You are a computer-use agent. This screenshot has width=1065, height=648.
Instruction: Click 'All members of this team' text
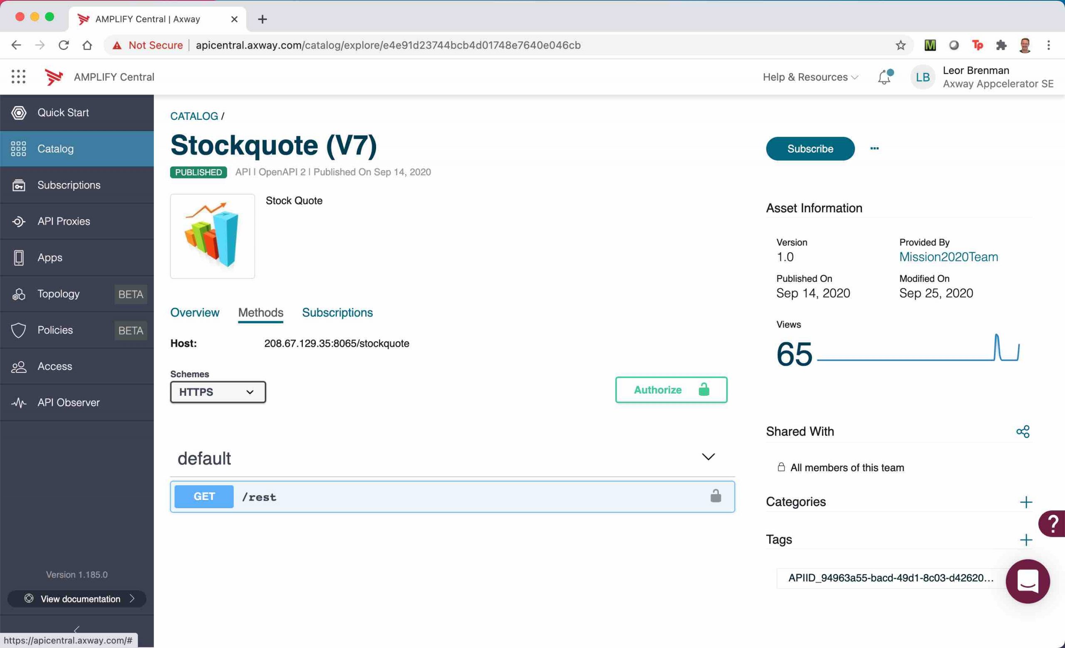point(847,468)
